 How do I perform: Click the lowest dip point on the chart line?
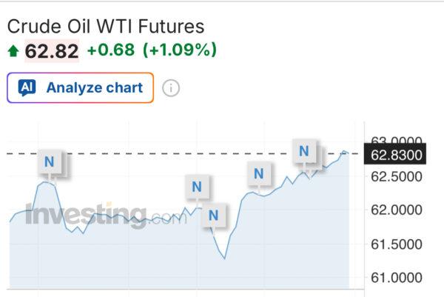tap(223, 258)
